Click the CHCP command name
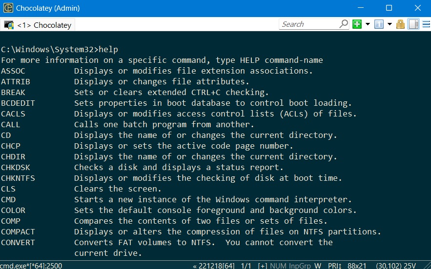The image size is (431, 269). coord(10,146)
